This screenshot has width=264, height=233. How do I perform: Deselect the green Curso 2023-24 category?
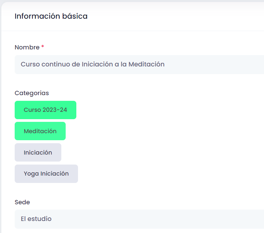(45, 110)
